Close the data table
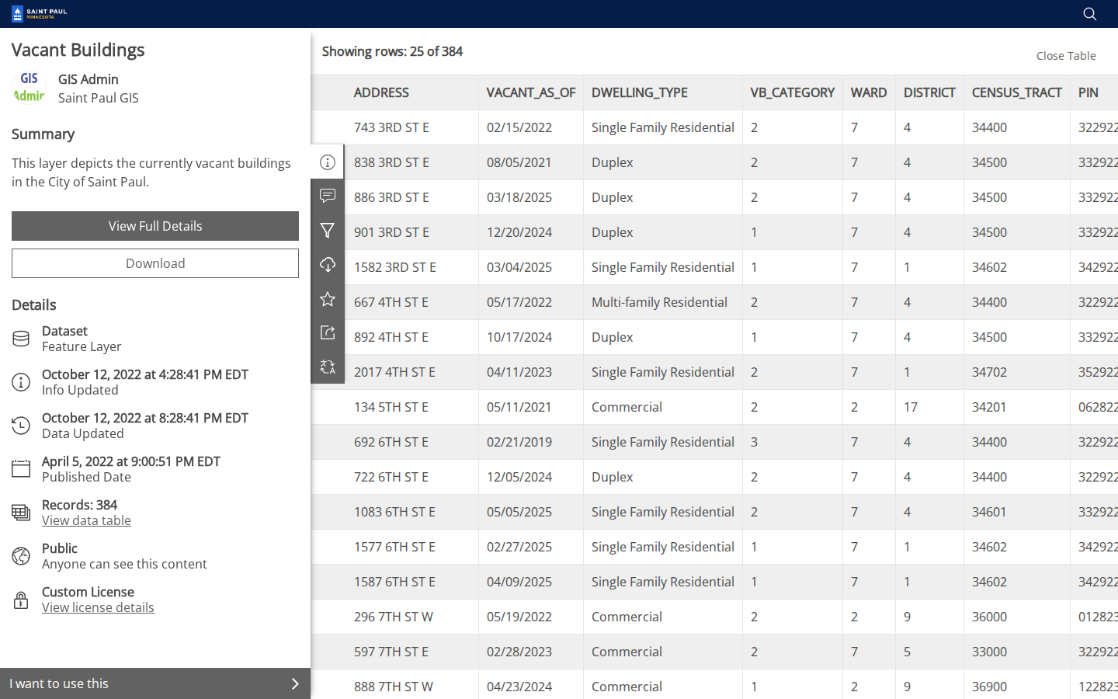Image resolution: width=1118 pixels, height=699 pixels. [1066, 56]
